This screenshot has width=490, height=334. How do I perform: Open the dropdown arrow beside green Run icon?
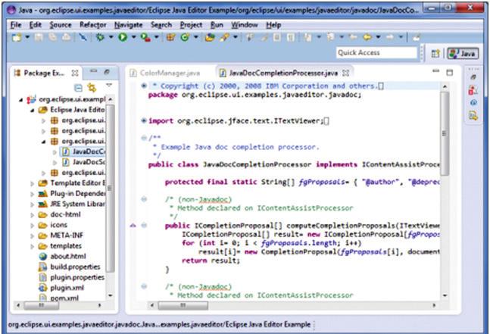coord(133,38)
